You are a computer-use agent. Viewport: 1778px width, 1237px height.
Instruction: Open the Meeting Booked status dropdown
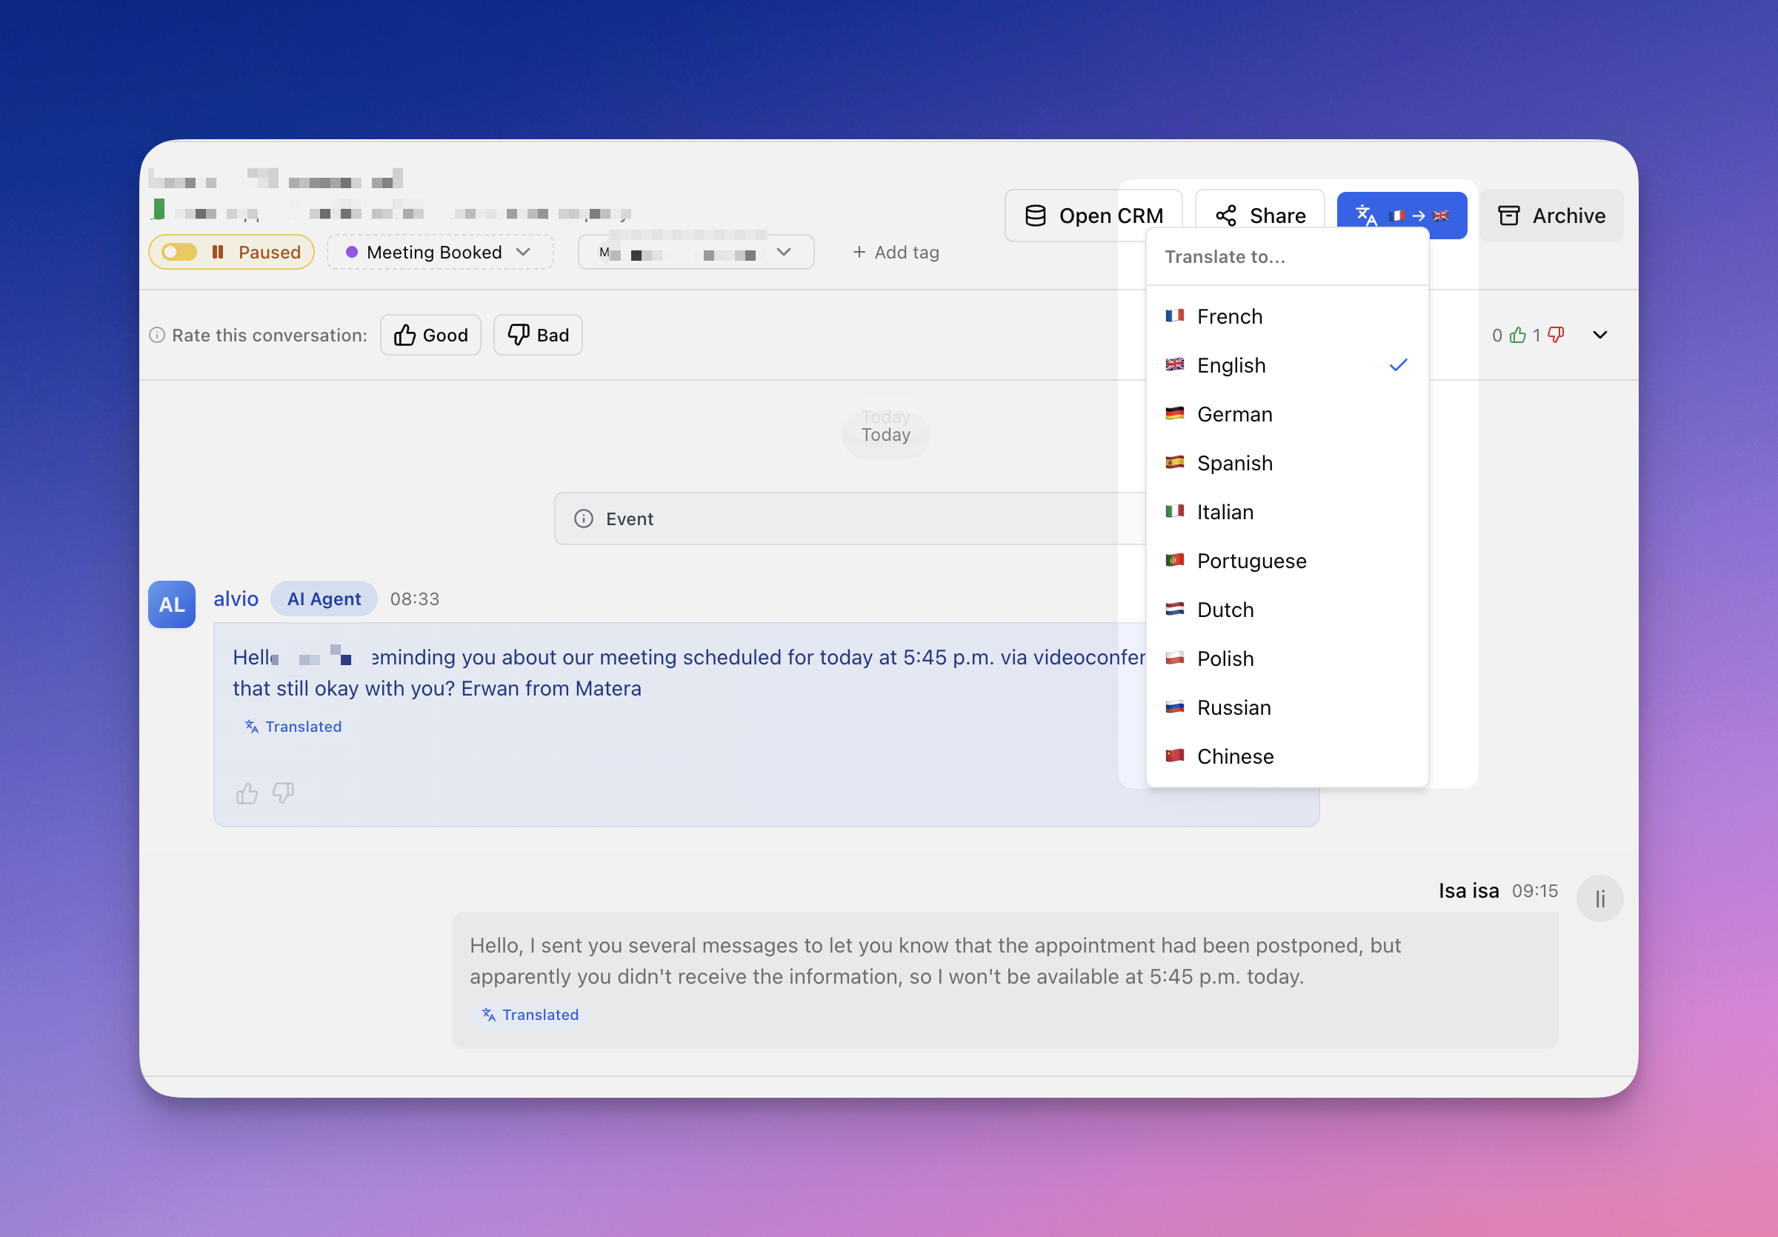(x=440, y=253)
